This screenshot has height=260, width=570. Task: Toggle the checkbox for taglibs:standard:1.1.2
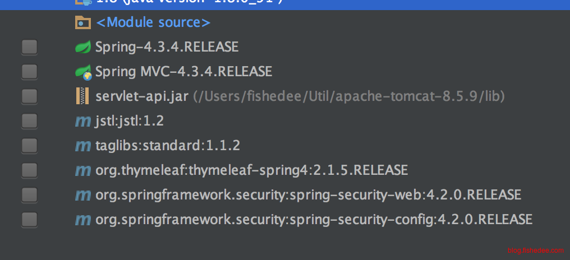click(29, 146)
